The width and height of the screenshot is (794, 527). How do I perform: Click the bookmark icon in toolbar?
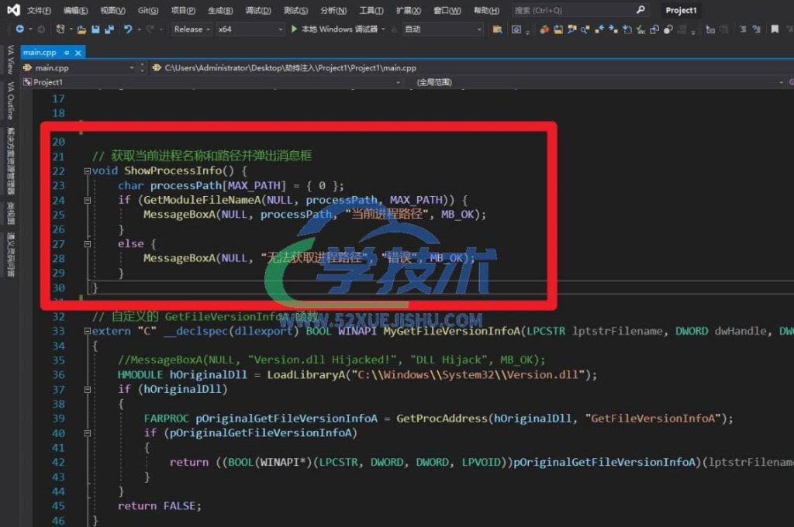pos(774,29)
